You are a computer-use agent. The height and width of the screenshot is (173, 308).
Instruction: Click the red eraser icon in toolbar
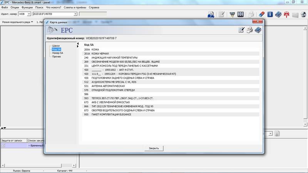tap(261, 15)
